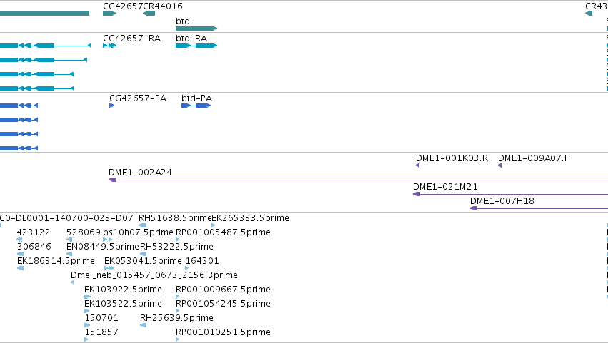Click the bs10h07.5prime EST label
Viewport: 608px width, 343px height.
coord(138,232)
